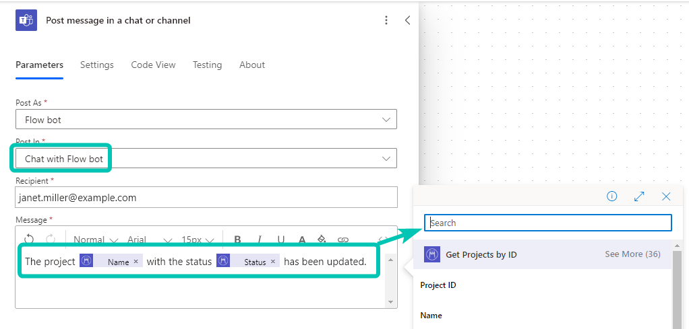The image size is (689, 329).
Task: Collapse the panel with the left chevron
Action: 407,20
